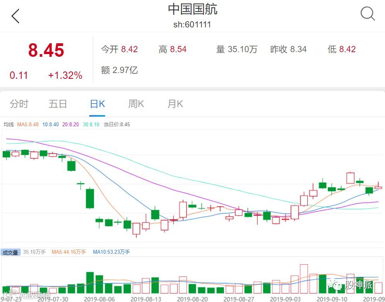The height and width of the screenshot is (302, 385).
Task: Click the price change value 0.11
Action: (x=19, y=75)
